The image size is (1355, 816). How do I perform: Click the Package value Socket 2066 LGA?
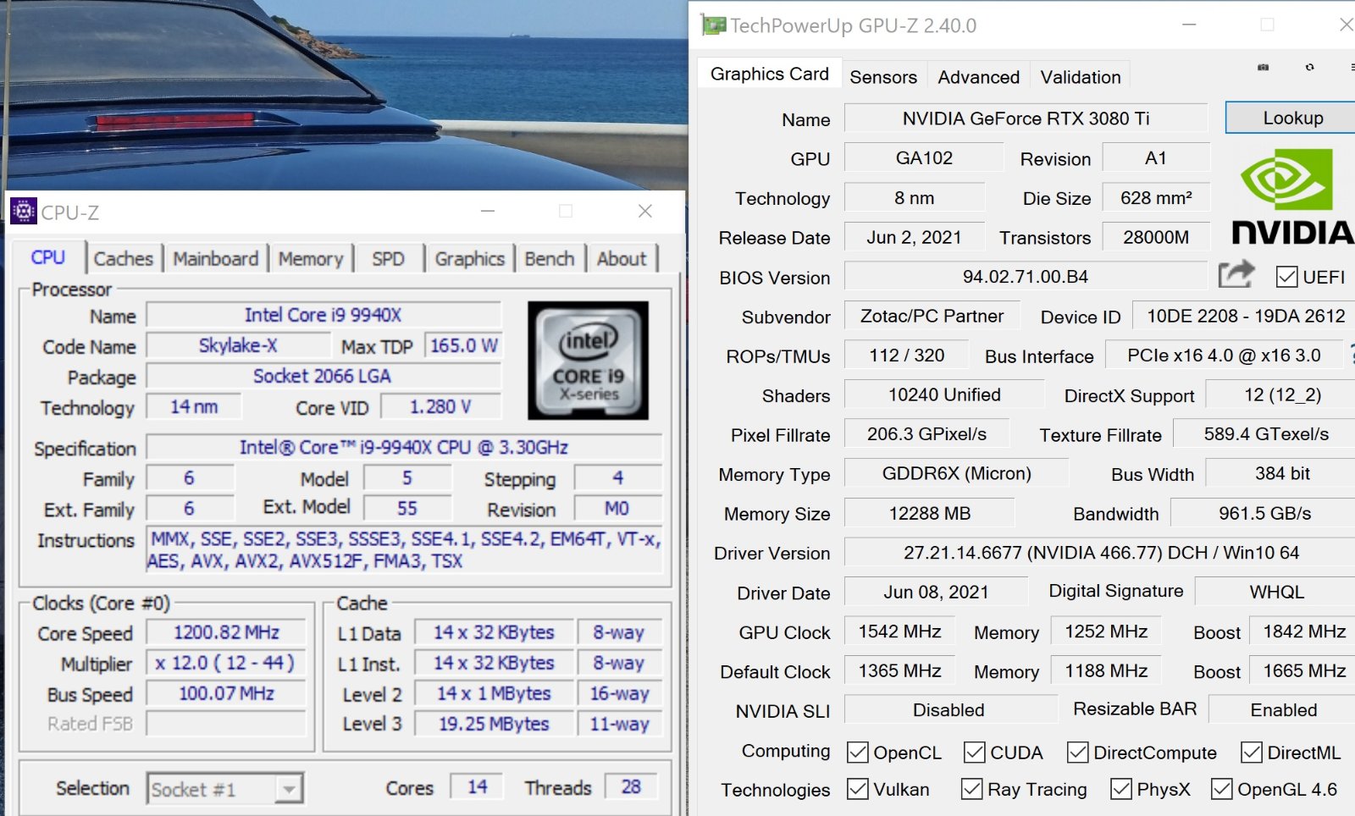[x=324, y=376]
